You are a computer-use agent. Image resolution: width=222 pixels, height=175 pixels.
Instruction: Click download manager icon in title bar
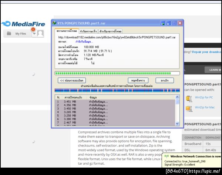coord(54,23)
